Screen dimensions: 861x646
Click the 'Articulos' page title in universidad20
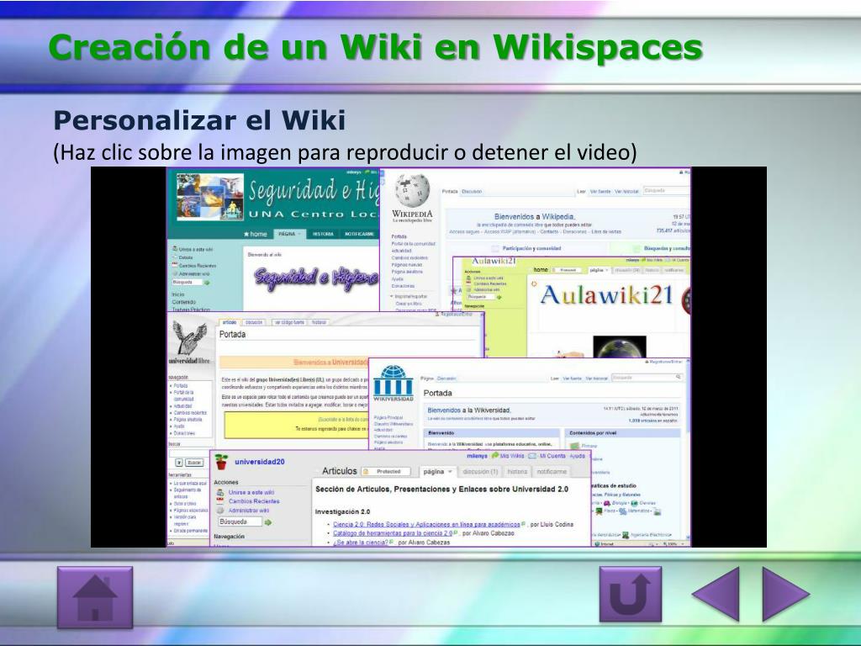(340, 471)
